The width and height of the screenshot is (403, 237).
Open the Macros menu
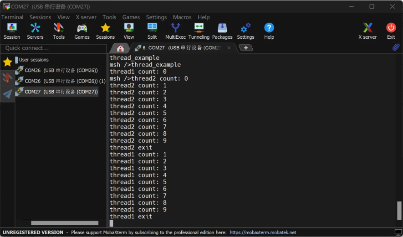[x=182, y=17]
